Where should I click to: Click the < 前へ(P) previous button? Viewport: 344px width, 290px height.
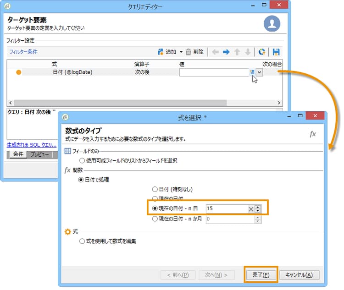click(x=178, y=275)
